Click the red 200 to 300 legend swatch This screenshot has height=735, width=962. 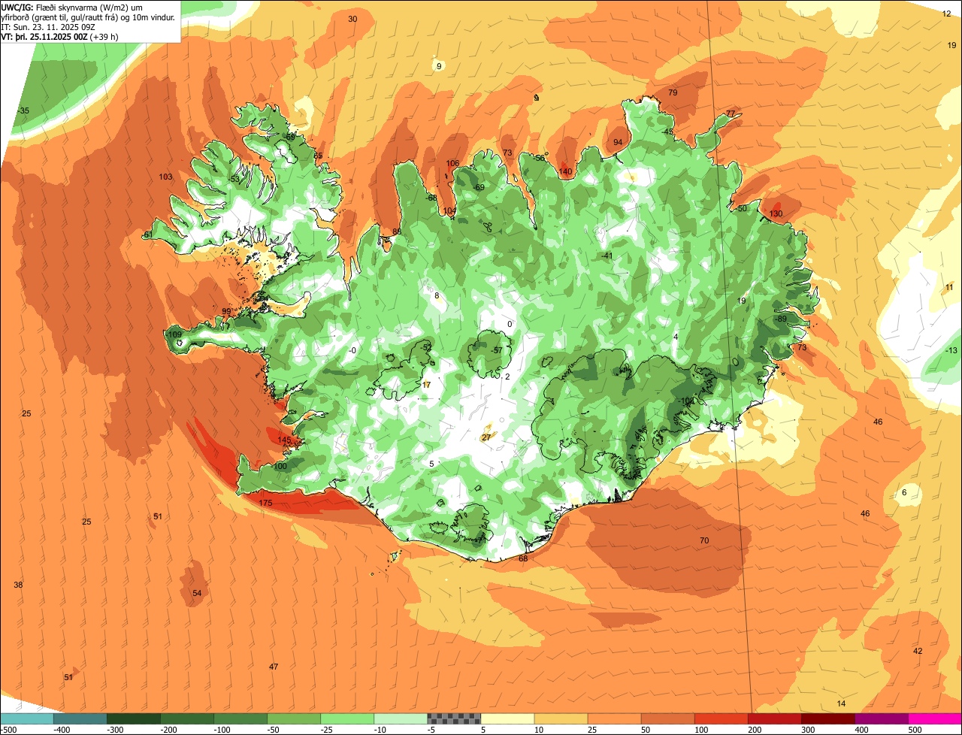[774, 718]
